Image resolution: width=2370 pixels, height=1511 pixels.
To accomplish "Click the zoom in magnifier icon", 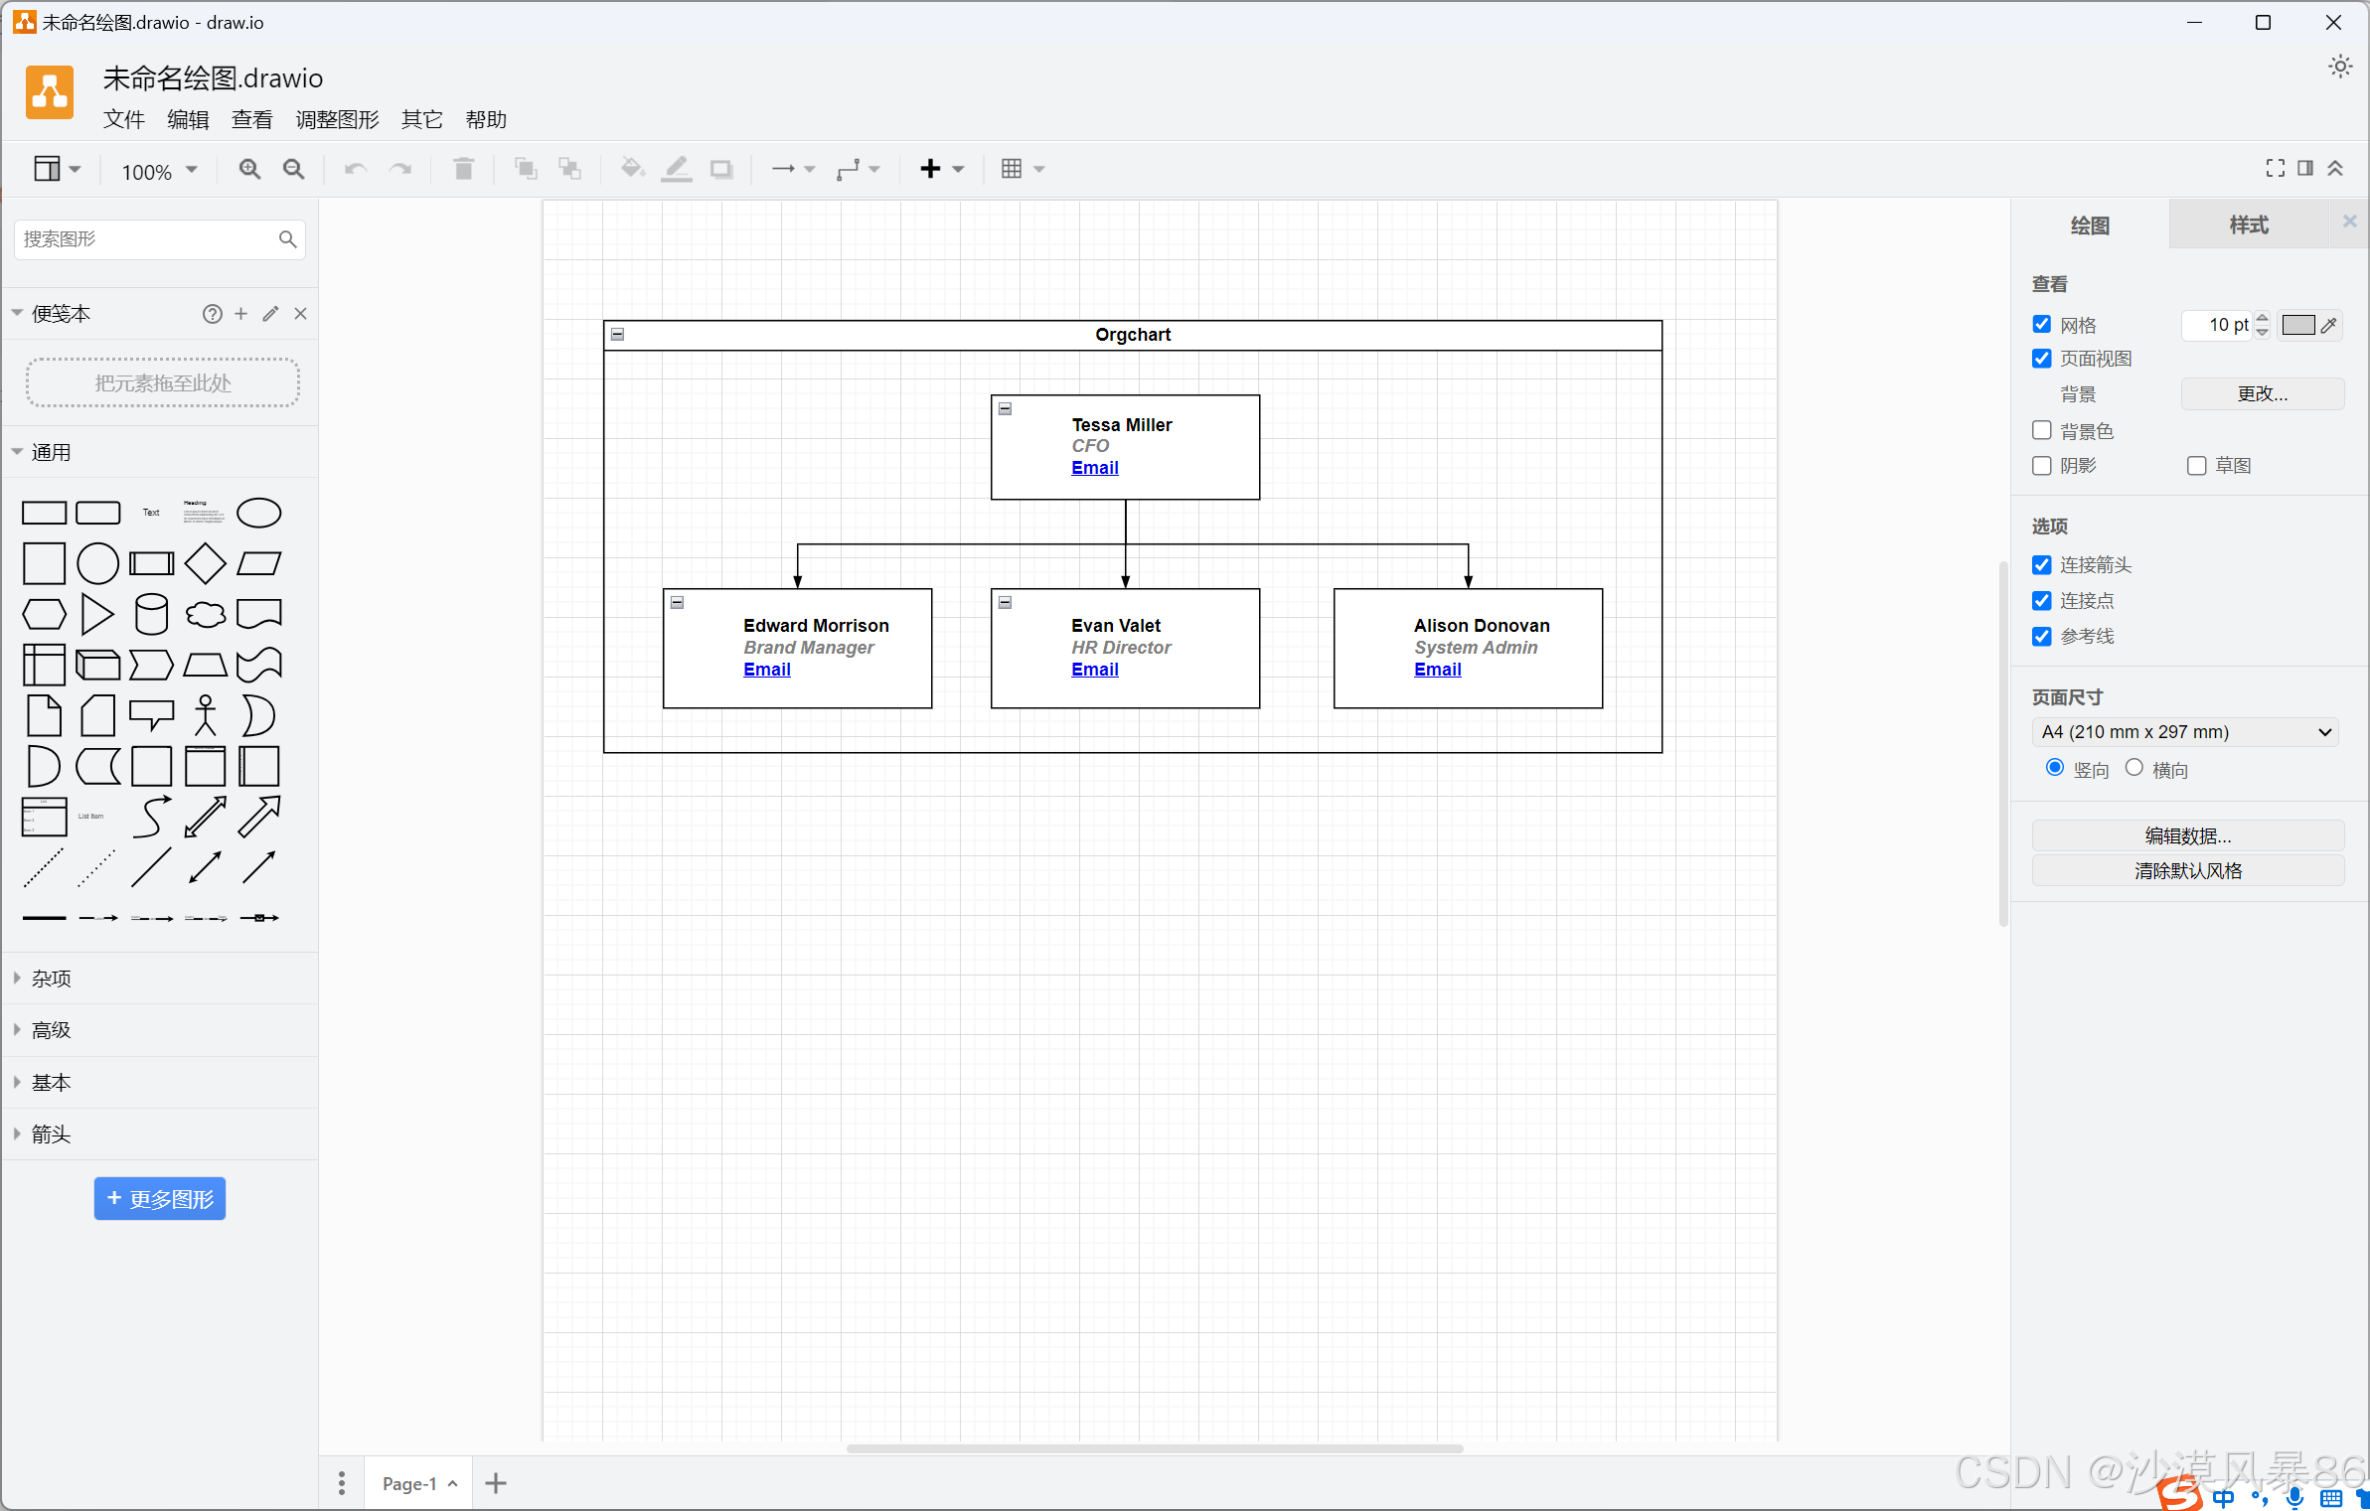I will tap(249, 170).
